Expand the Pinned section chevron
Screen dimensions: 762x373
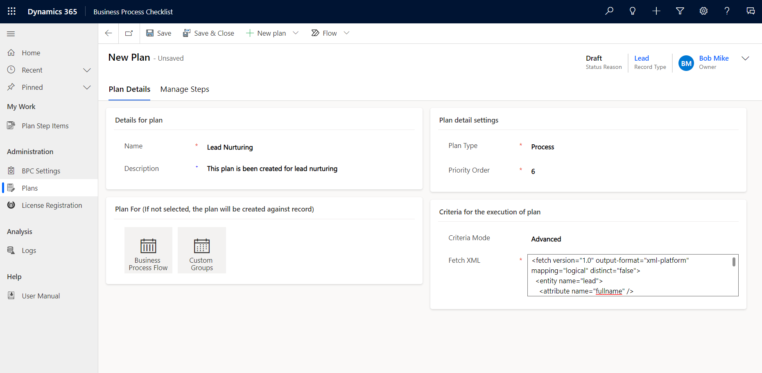87,87
